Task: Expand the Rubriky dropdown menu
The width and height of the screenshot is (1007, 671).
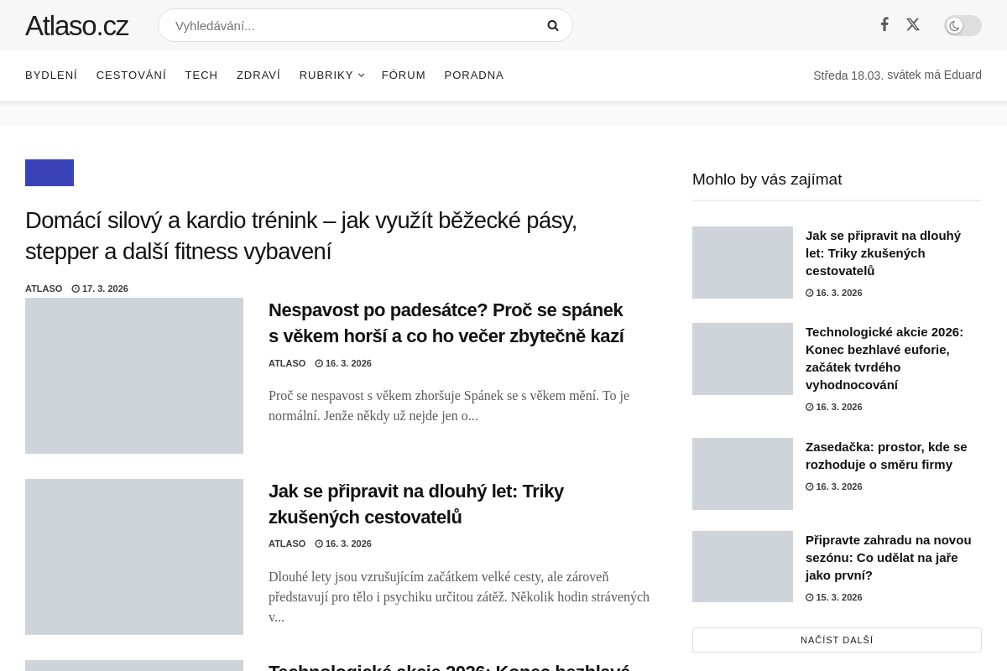Action: [x=331, y=75]
